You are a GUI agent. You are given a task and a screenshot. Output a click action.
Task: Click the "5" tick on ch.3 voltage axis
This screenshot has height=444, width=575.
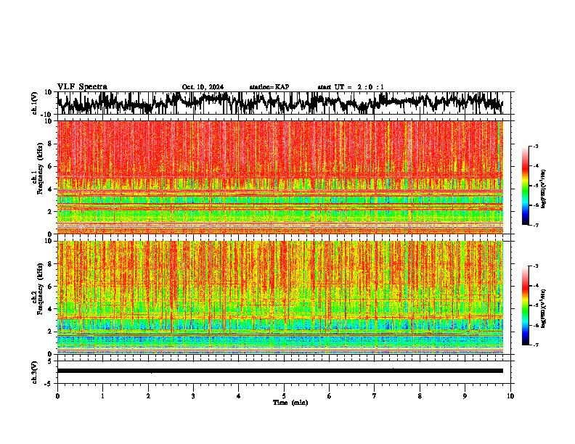tap(51, 362)
